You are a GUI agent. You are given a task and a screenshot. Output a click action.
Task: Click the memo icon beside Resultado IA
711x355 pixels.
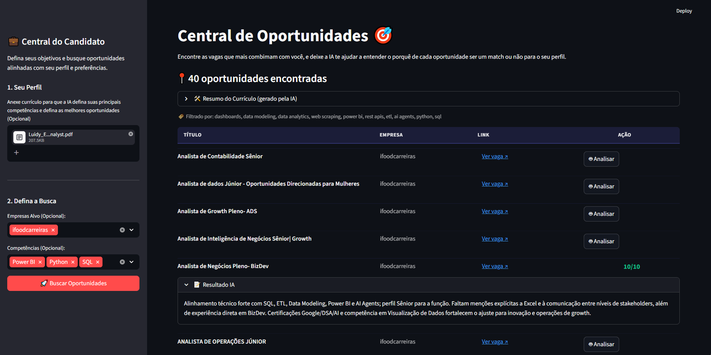(x=197, y=284)
